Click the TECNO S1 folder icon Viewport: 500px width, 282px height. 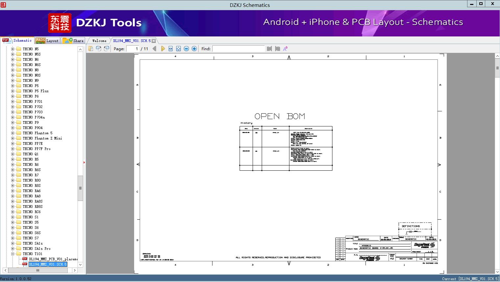[x=19, y=217]
